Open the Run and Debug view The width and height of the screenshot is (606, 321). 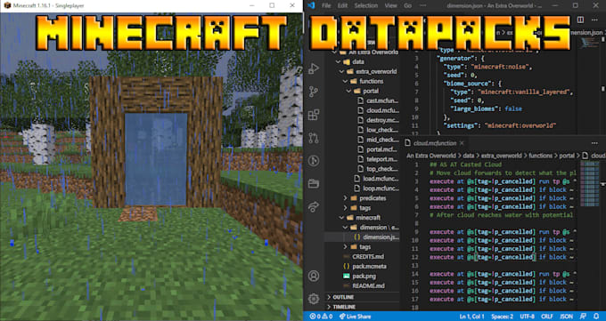pyautogui.click(x=314, y=68)
